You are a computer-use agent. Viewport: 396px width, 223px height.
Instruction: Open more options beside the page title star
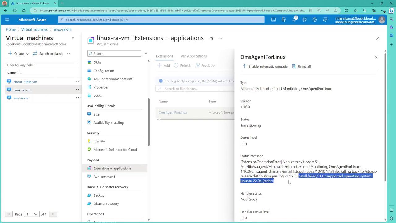pos(220,38)
